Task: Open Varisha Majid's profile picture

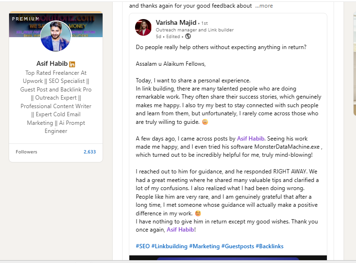Action: pyautogui.click(x=143, y=28)
